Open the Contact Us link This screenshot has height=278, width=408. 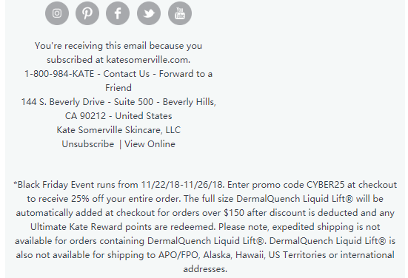coord(127,74)
